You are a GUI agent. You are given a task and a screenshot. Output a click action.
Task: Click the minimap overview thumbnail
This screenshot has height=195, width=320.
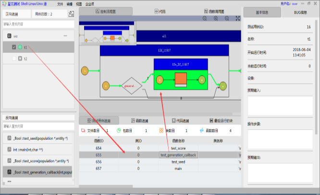pyautogui.click(x=107, y=34)
